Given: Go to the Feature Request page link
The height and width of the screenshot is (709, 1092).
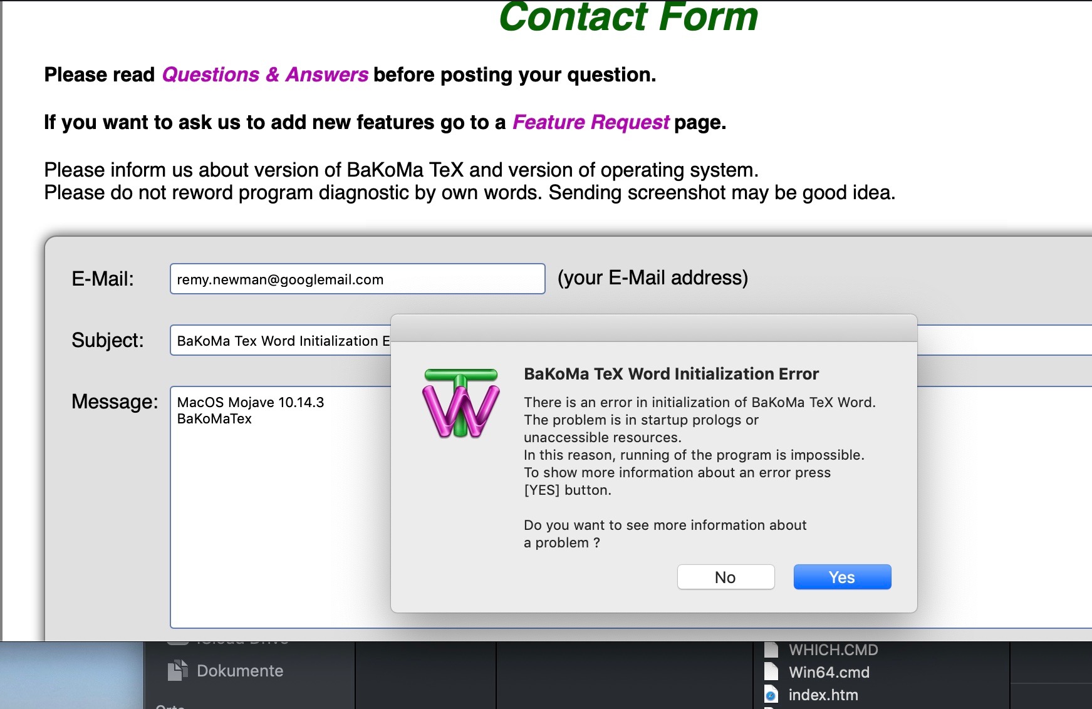Looking at the screenshot, I should coord(590,122).
